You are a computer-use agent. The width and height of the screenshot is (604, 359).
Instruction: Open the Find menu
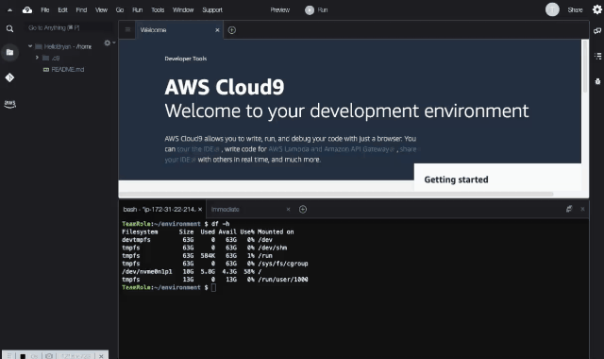81,10
